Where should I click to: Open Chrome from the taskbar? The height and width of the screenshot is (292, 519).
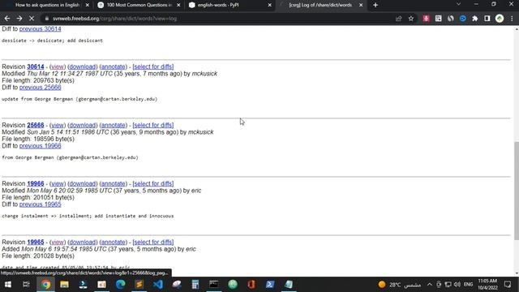pos(46,285)
